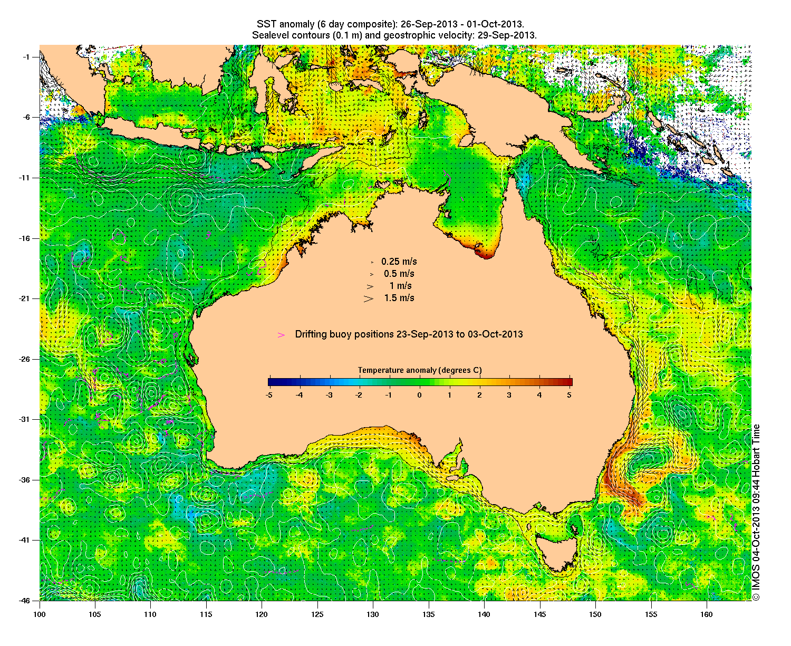This screenshot has width=791, height=646.
Task: Click longitude axis label 155
Action: [651, 614]
